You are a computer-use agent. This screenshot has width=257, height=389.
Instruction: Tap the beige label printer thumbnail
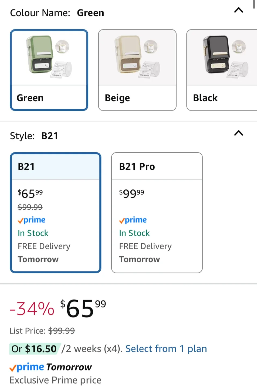click(x=137, y=57)
